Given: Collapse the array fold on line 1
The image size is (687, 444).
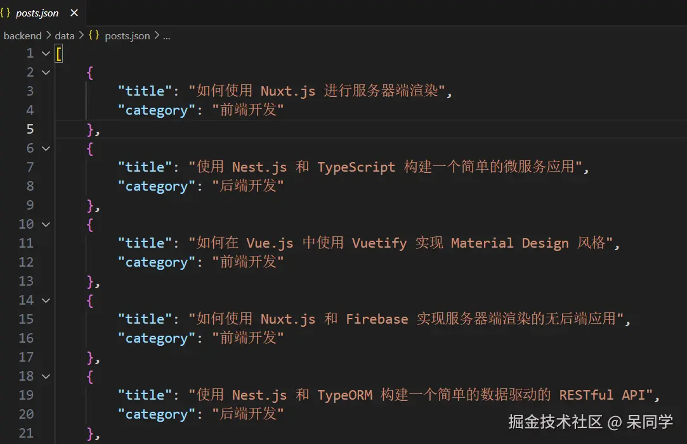Looking at the screenshot, I should click(46, 53).
